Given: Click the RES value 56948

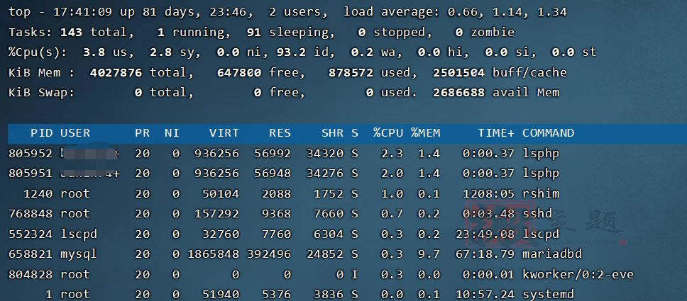Looking at the screenshot, I should tap(273, 174).
